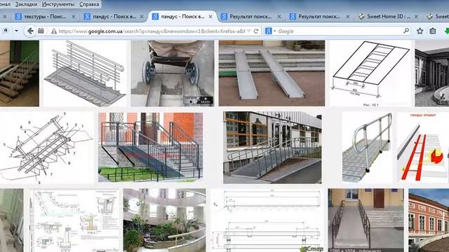This screenshot has height=252, width=449.
Task: Click the warning triangle in the address bar
Action: (54, 31)
